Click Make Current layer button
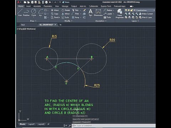Screen dimensions: 171x128 click(146, 14)
